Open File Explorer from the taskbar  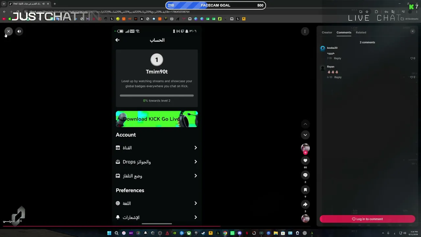(x=276, y=233)
